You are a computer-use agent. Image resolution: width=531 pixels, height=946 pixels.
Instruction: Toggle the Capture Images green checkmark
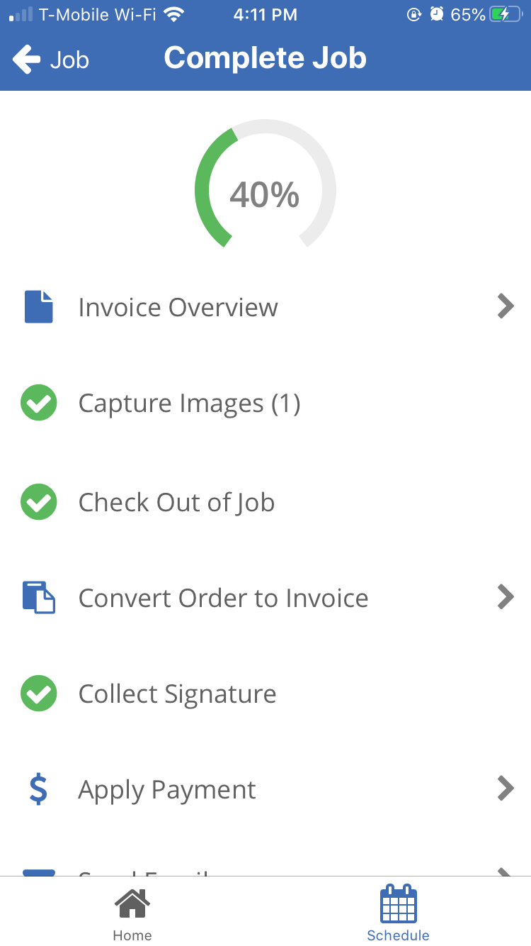pyautogui.click(x=38, y=403)
